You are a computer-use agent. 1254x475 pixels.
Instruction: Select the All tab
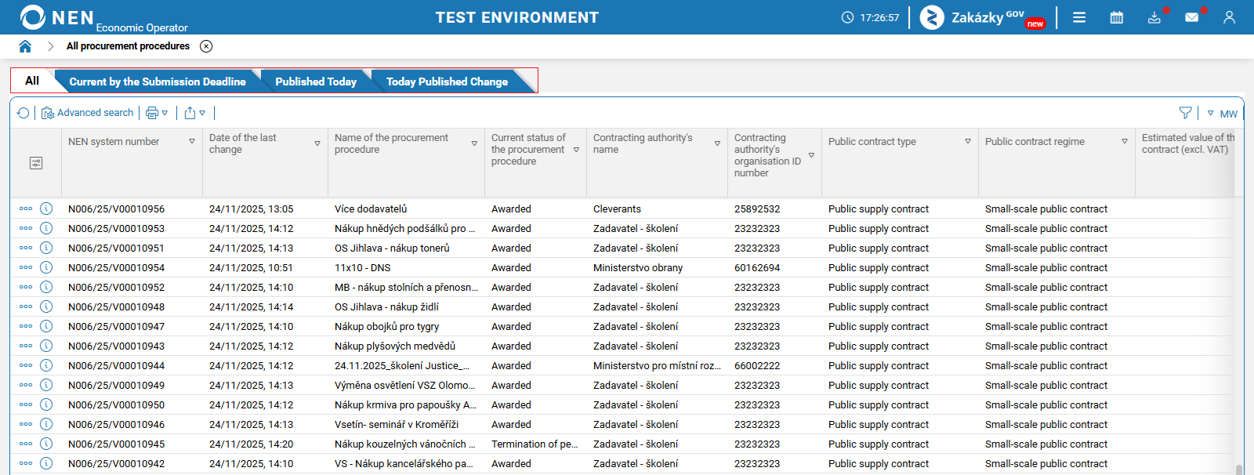point(32,81)
